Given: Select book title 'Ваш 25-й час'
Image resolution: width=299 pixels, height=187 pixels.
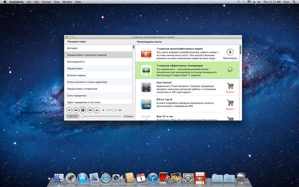Looking at the screenshot, I should 165,116.
